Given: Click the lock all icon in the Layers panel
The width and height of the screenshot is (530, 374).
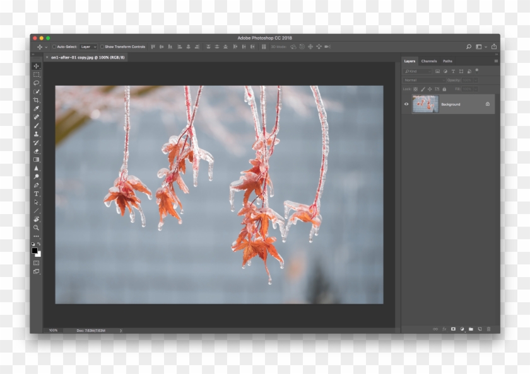Looking at the screenshot, I should pyautogui.click(x=444, y=89).
